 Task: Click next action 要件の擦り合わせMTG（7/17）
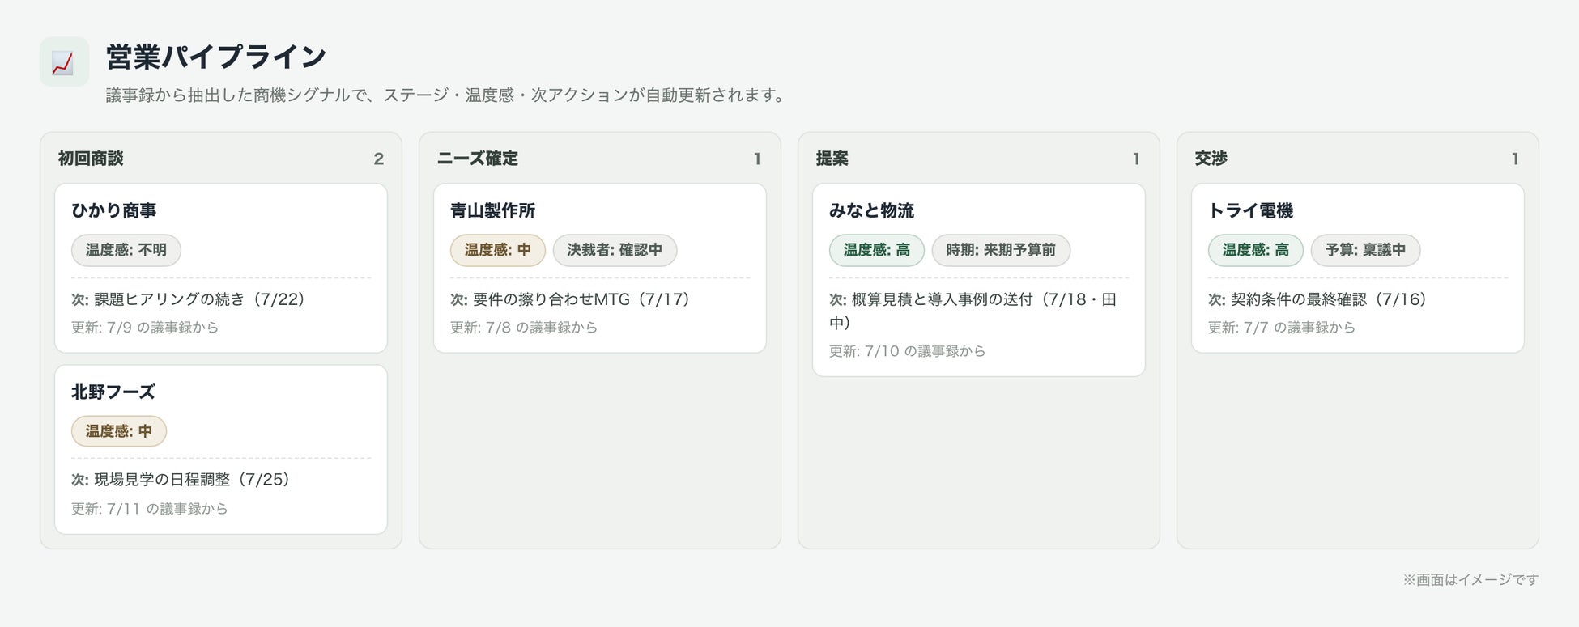572,299
